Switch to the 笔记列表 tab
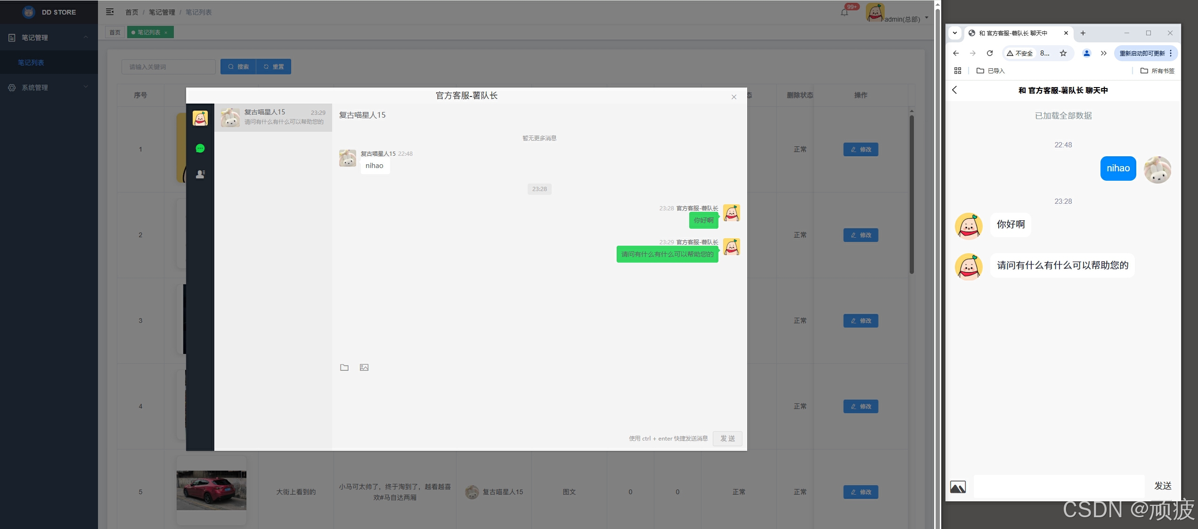 (x=148, y=32)
